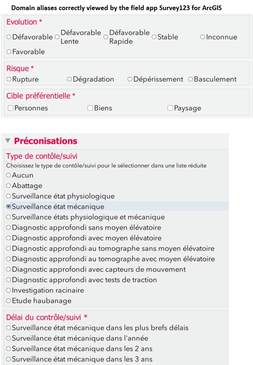
Task: Select Surveillance état physiologique option
Action: (8, 196)
